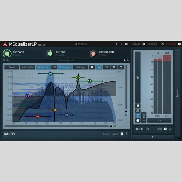Screen dimensions: 182x182
Task: Click the home icon in the title bar
Action: [x=162, y=44]
